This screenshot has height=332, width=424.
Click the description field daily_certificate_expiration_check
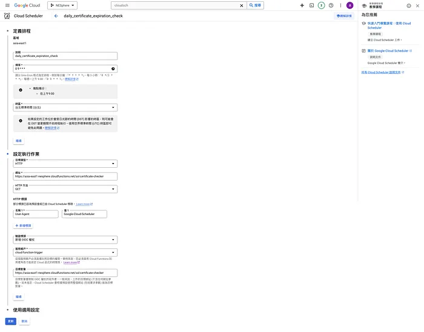(x=65, y=56)
